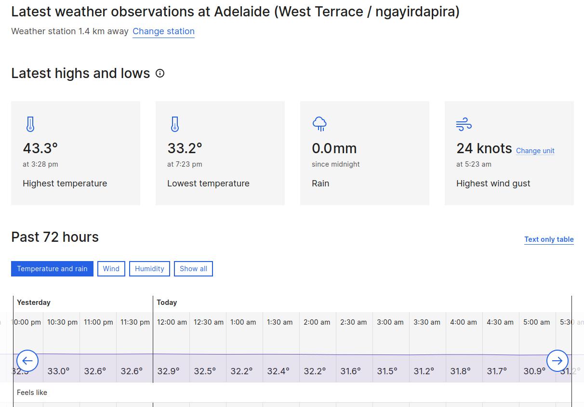The height and width of the screenshot is (407, 584).
Task: Click the 3:30 am time column header
Action: 426,322
